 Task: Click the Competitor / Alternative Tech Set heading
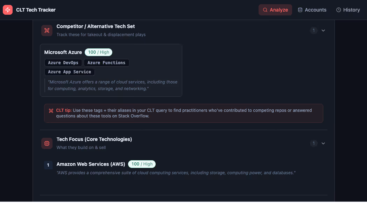click(96, 26)
